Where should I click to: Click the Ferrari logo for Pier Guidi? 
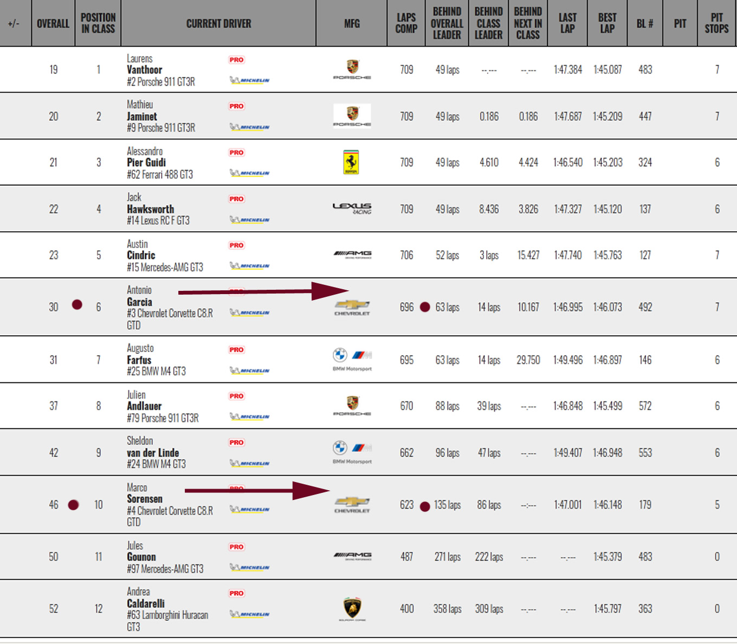(x=351, y=162)
